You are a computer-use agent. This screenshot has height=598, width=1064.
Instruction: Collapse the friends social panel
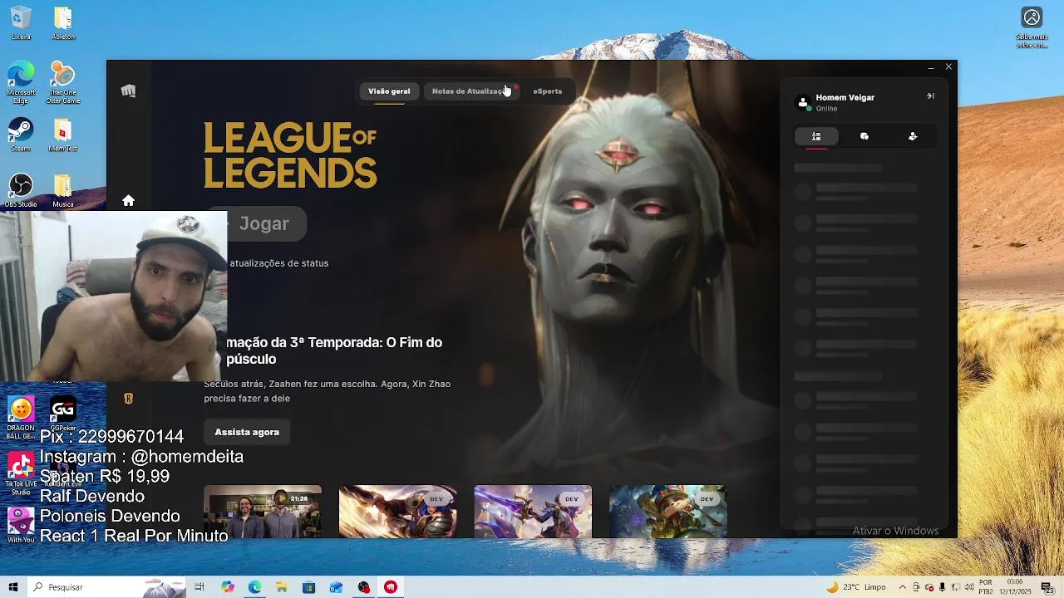[930, 96]
